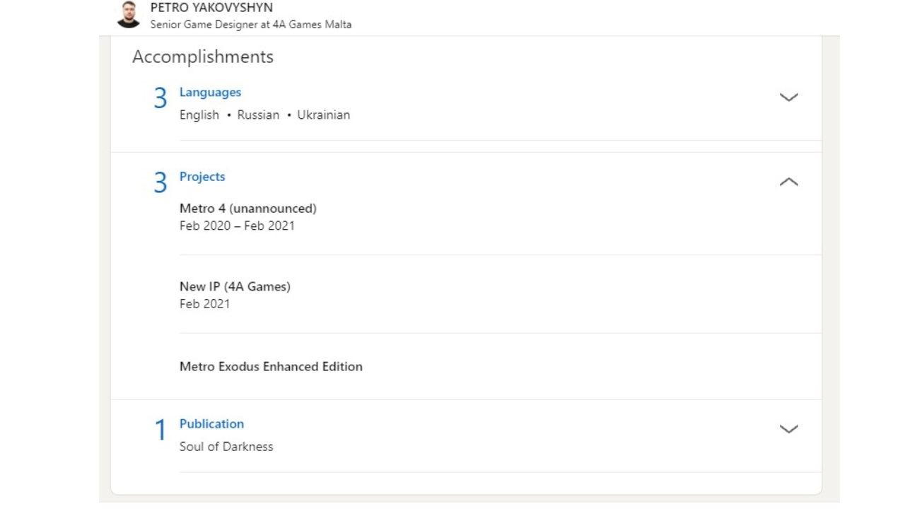Image resolution: width=905 pixels, height=509 pixels.
Task: Click the Feb 2020 – Feb 2021 date range
Action: pos(237,226)
